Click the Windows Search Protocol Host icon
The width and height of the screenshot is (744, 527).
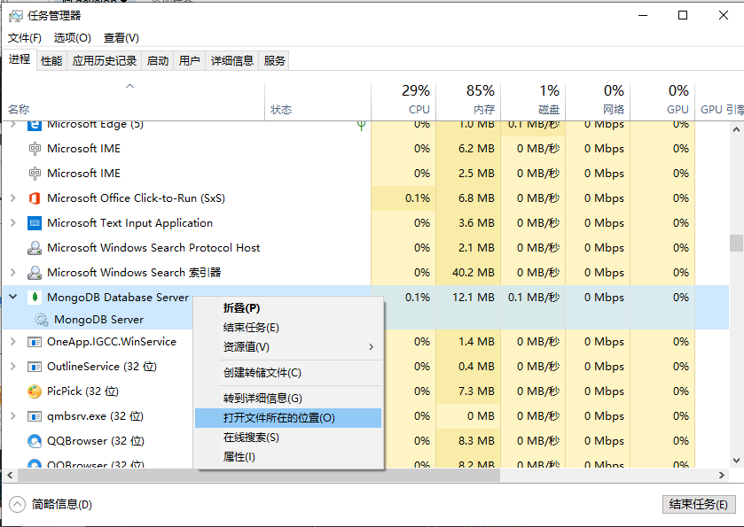pyautogui.click(x=35, y=248)
